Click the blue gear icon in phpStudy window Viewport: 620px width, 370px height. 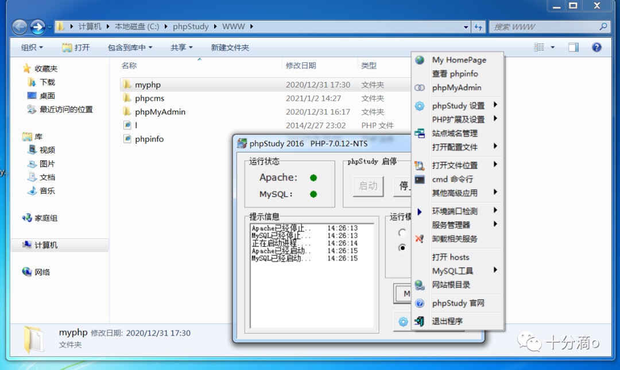403,321
